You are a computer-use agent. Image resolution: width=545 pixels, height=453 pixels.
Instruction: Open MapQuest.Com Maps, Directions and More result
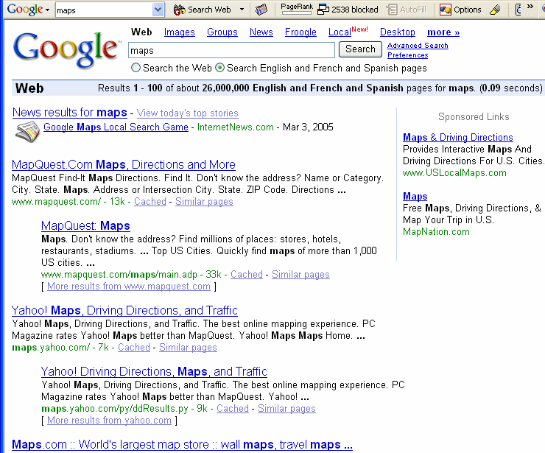pos(124,164)
